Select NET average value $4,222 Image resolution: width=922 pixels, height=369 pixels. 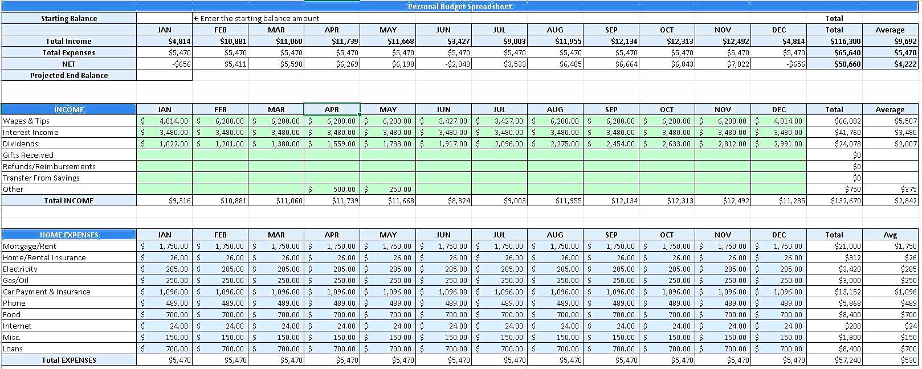coord(890,64)
